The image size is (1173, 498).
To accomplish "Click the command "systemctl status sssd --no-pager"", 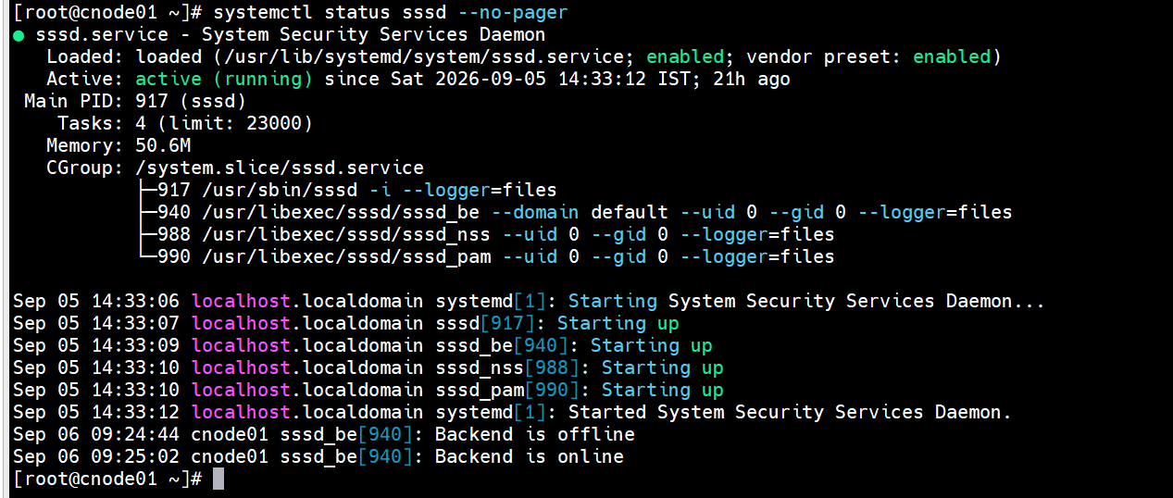I will pyautogui.click(x=390, y=13).
